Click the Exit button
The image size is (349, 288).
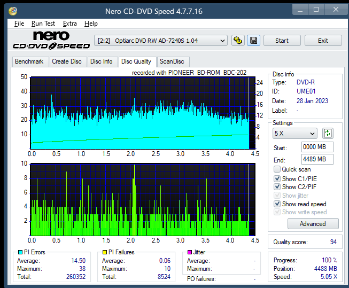pos(323,41)
